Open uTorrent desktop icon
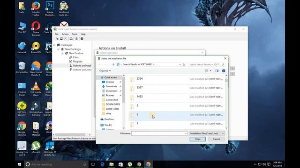The image size is (300, 168). 36,147
